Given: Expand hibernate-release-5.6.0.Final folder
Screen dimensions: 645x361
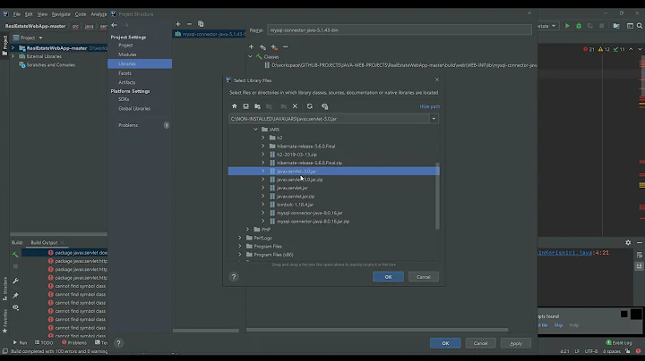Looking at the screenshot, I should (263, 146).
